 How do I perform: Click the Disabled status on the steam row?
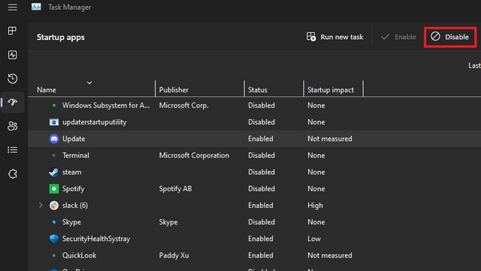coord(262,172)
